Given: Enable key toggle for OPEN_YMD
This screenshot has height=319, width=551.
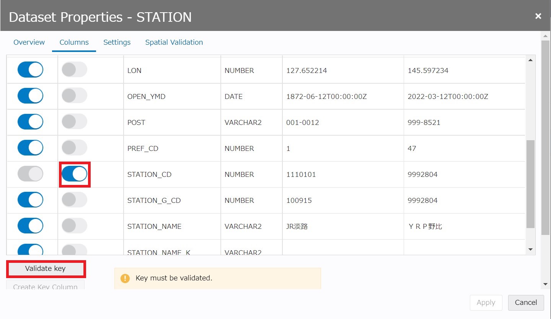Looking at the screenshot, I should 75,96.
